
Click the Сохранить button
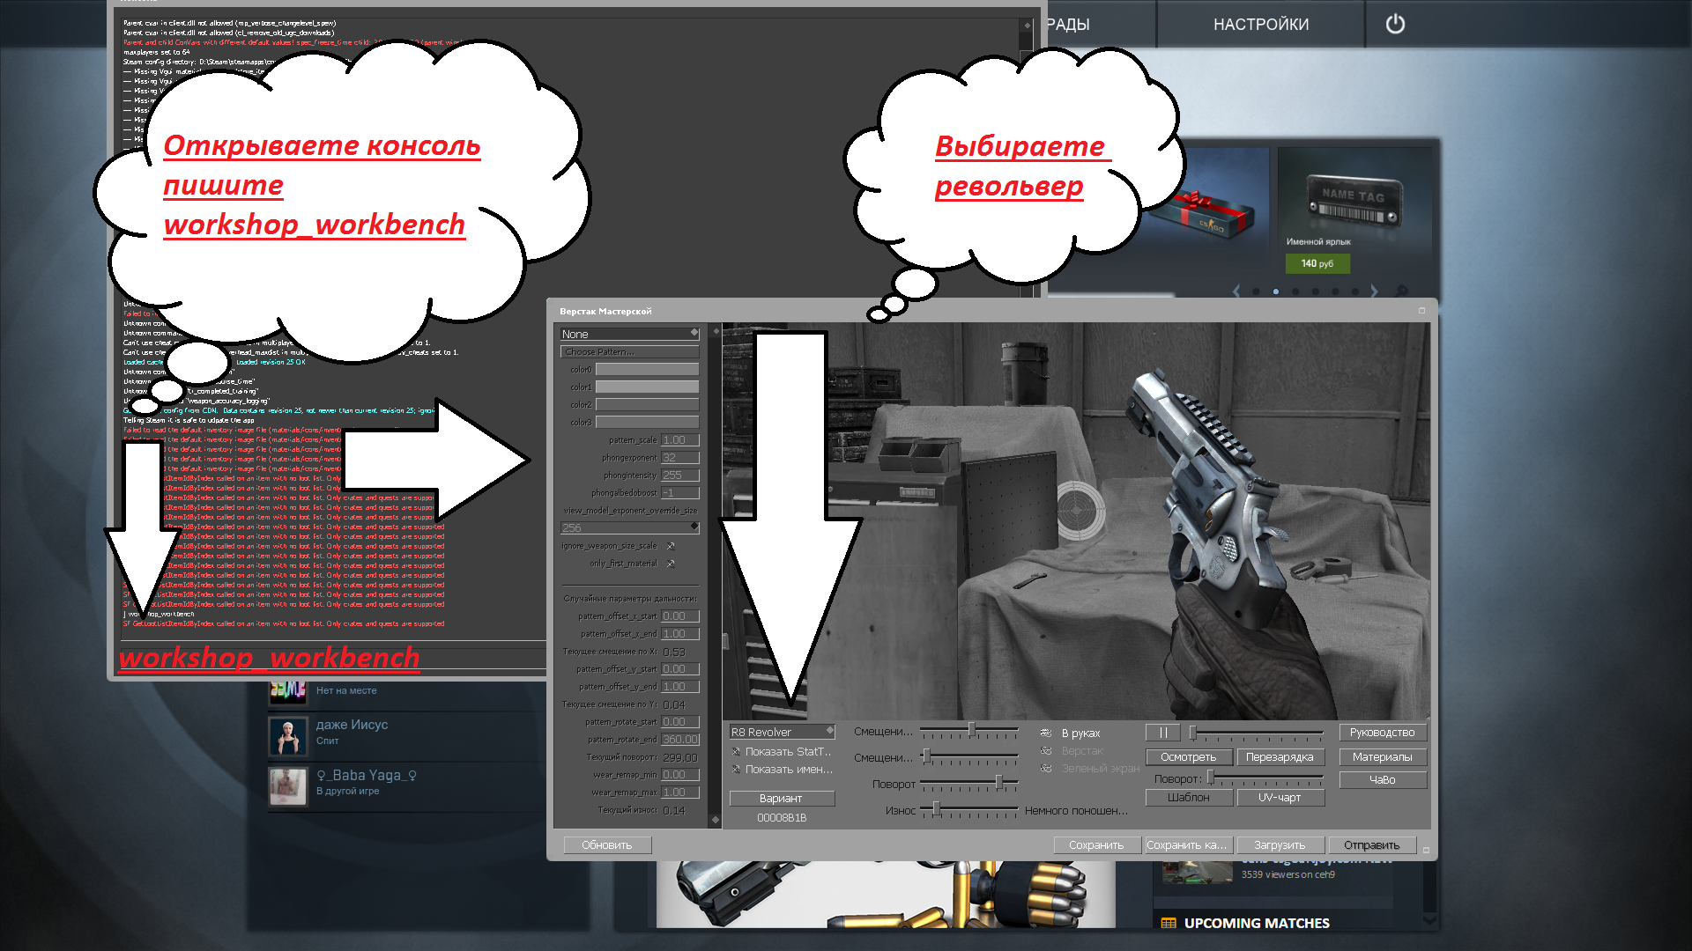(x=1096, y=845)
